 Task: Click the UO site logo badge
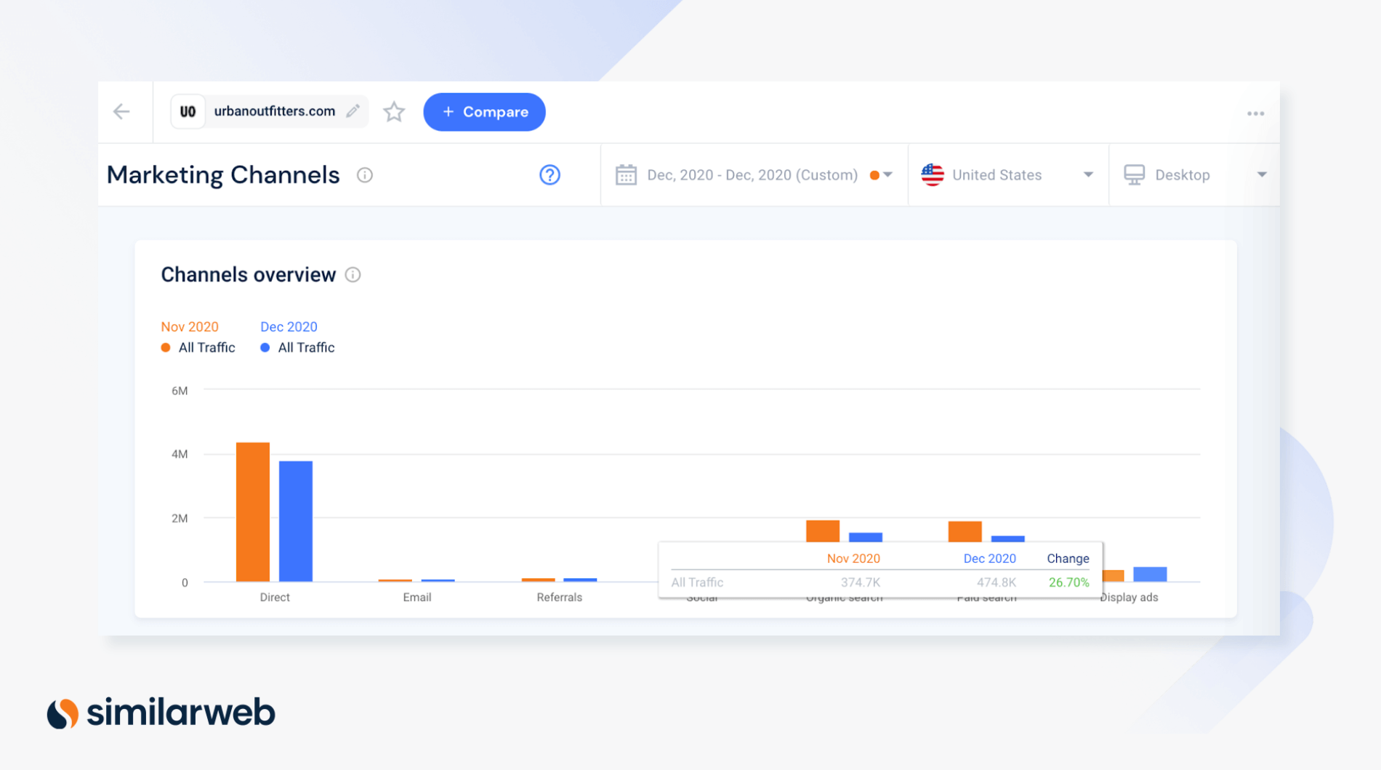coord(188,111)
